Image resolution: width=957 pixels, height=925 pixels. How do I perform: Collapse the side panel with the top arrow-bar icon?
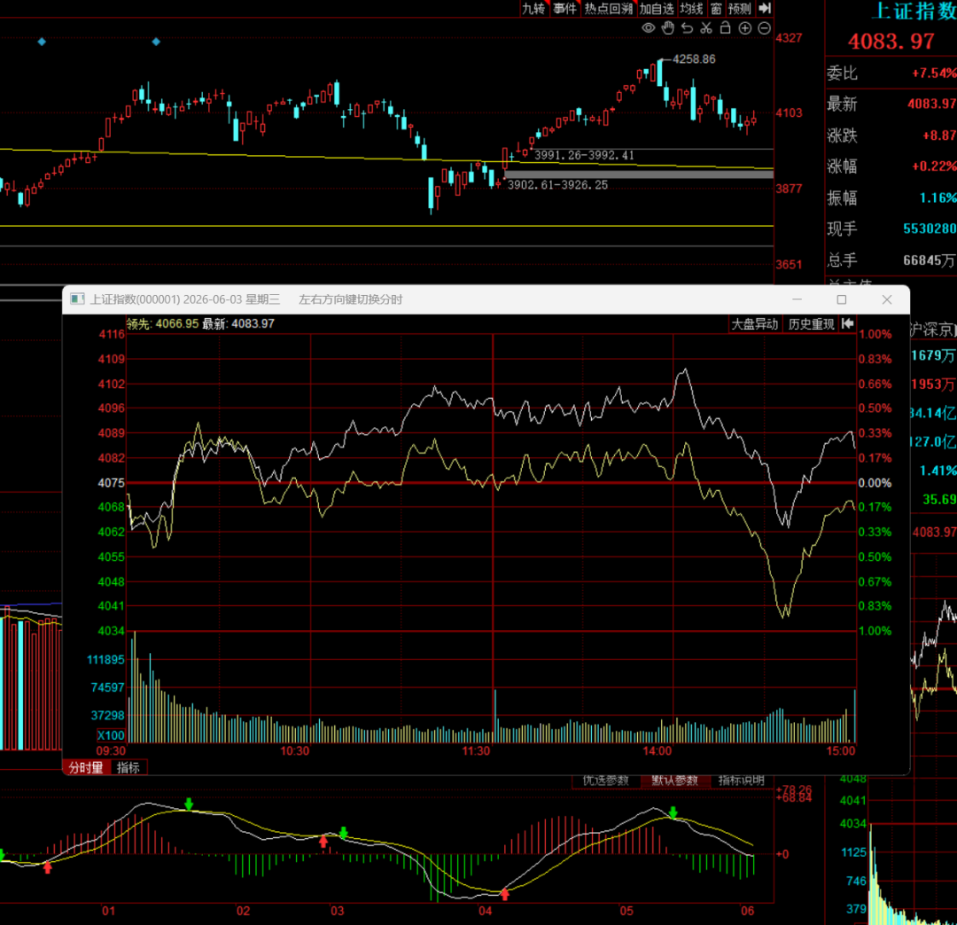(x=765, y=8)
